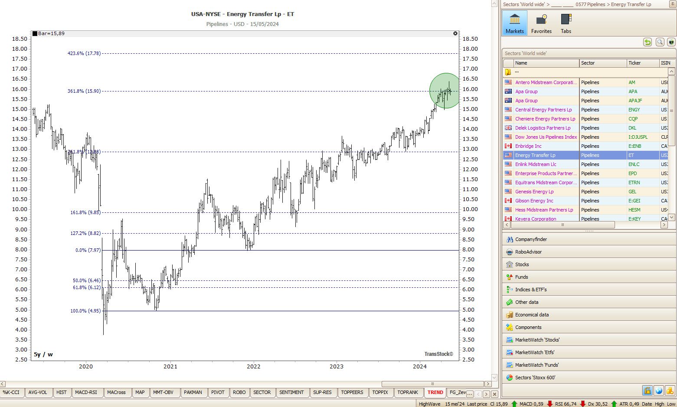Viewport: 677px width, 407px height.
Task: Click the RT real-time icon
Action: coord(671,42)
